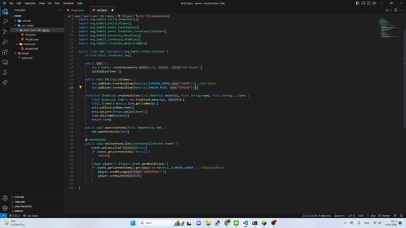The image size is (406, 228).
Task: Change CRLF end of line sequence
Action: 360,215
